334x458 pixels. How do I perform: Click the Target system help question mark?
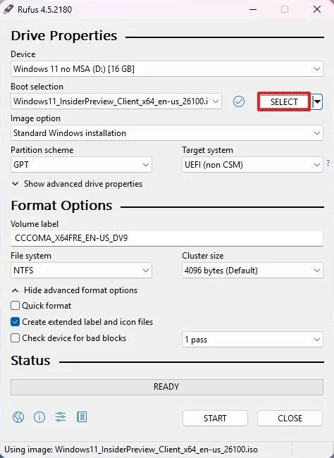328,163
